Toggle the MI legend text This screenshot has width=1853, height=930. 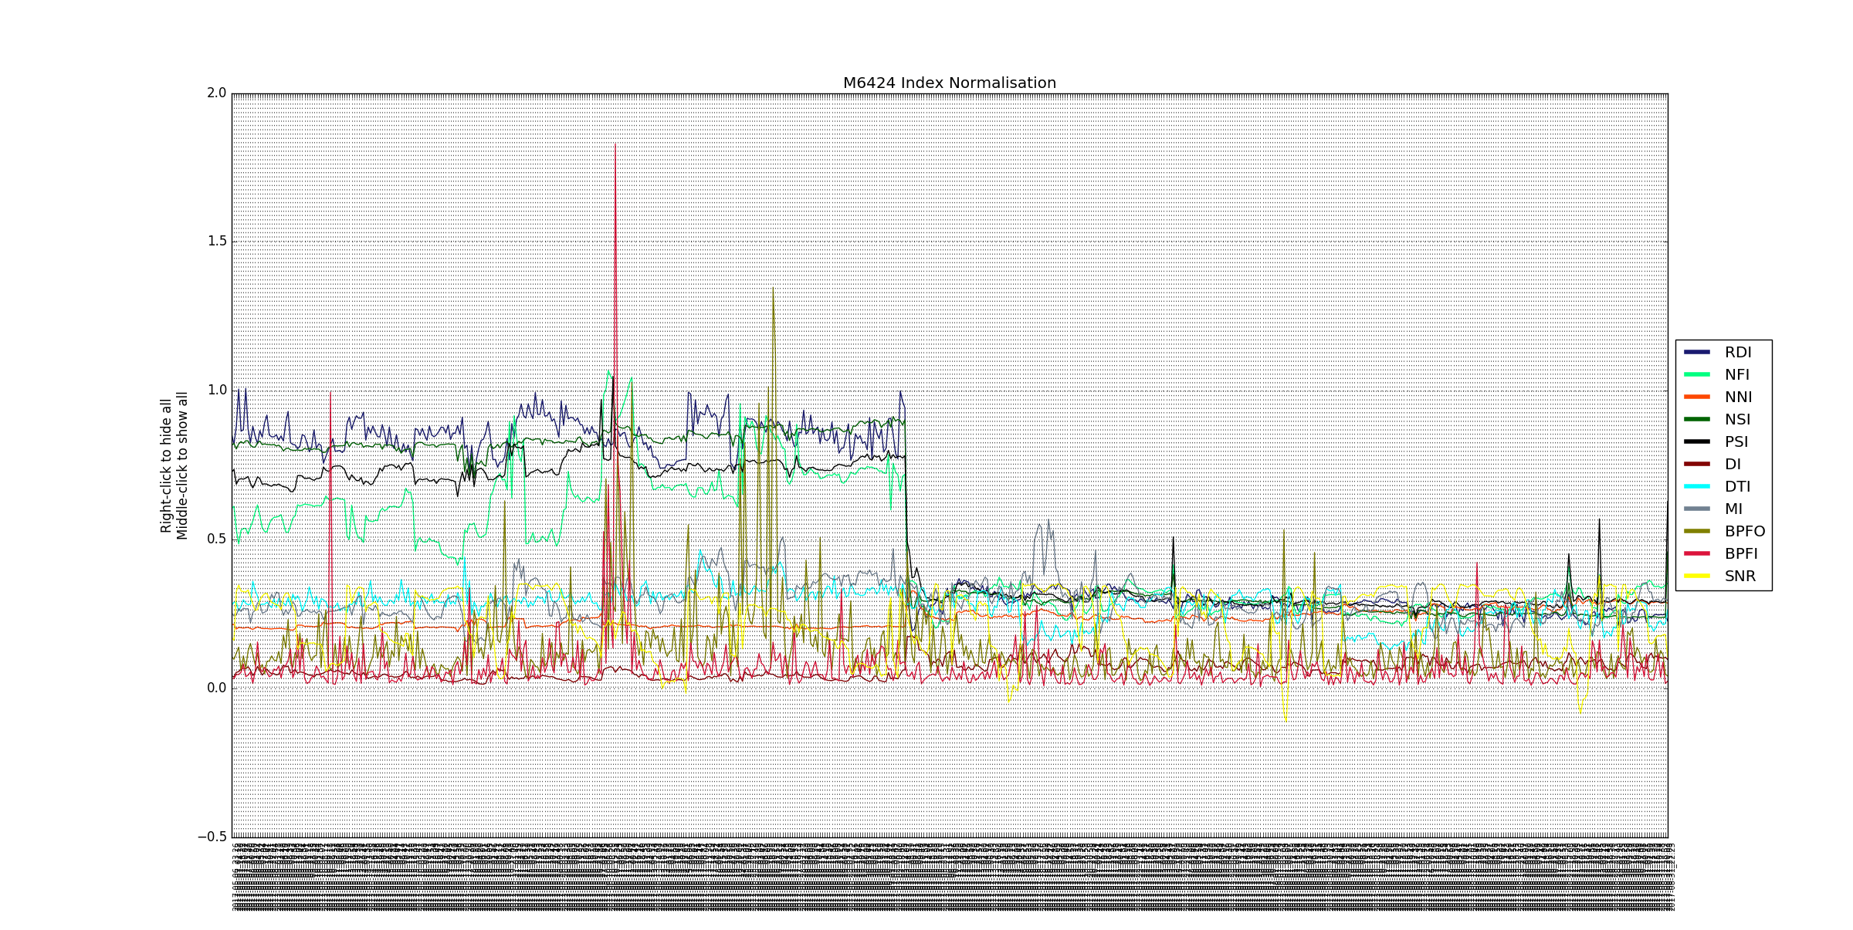tap(1733, 509)
